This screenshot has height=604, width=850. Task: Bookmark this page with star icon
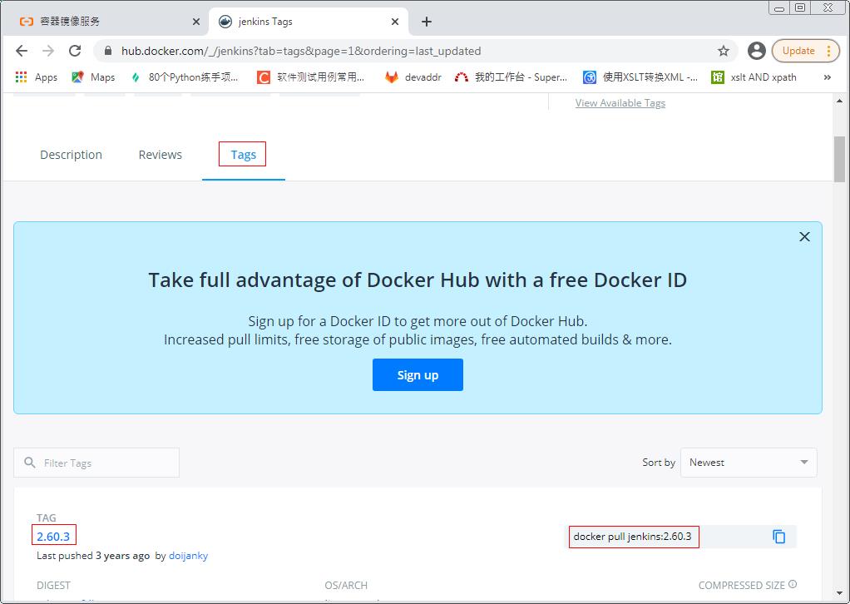[x=723, y=51]
